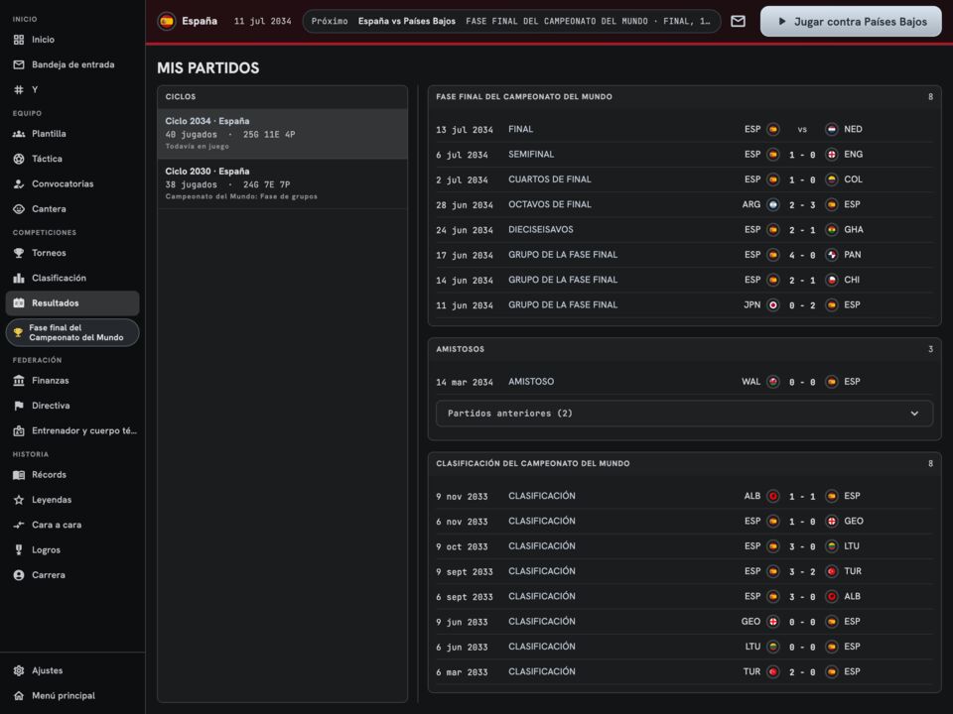Open the Resultados menu item
953x714 pixels.
(72, 303)
